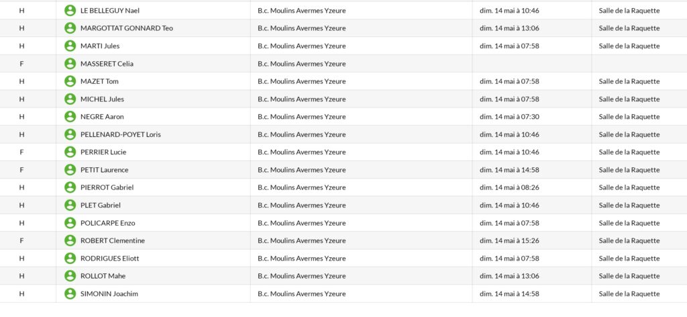
Task: Open the avatar icon beside POLICARPE Enzo
Action: click(70, 223)
